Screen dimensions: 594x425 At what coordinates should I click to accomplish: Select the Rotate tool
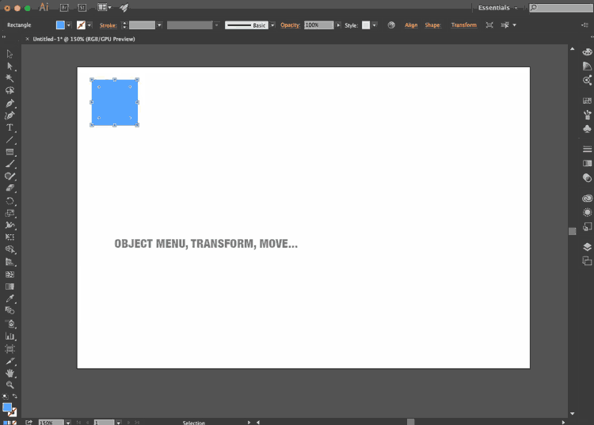(x=10, y=201)
